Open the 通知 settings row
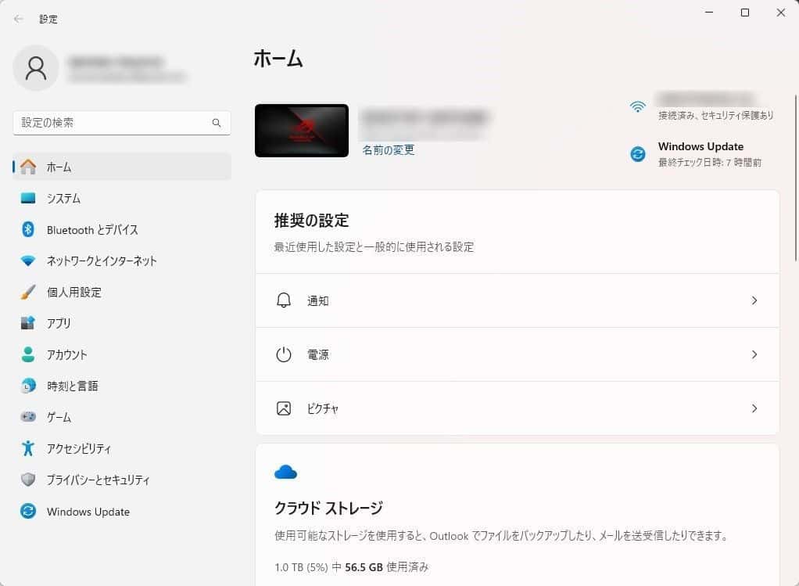 pos(518,300)
